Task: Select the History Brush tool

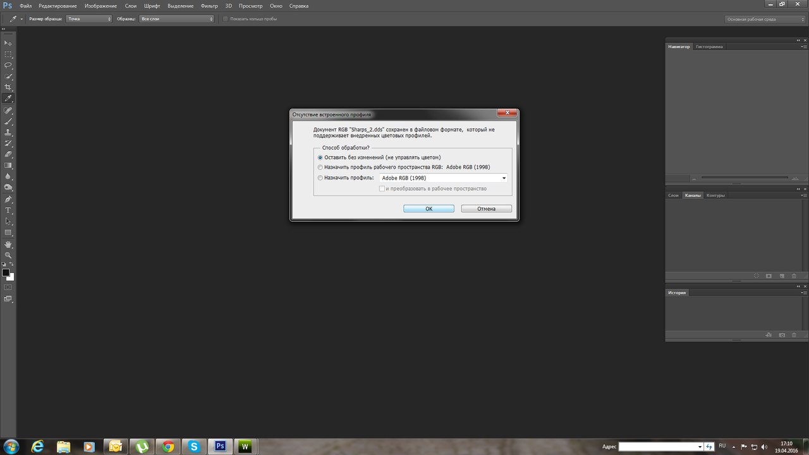Action: 8,143
